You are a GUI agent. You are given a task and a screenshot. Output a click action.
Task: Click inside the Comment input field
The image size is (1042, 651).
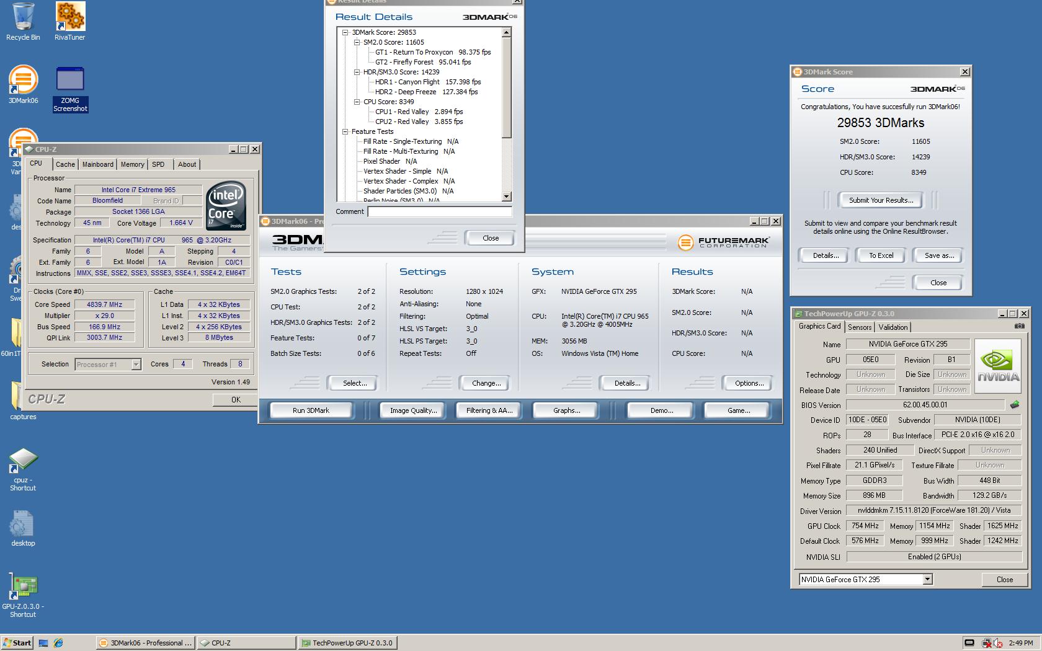coord(440,211)
